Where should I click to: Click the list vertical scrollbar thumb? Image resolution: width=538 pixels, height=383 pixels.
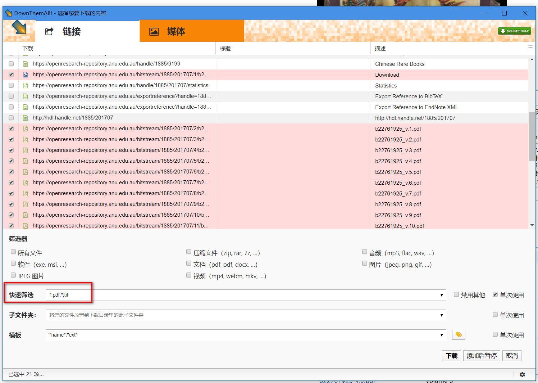pyautogui.click(x=532, y=137)
